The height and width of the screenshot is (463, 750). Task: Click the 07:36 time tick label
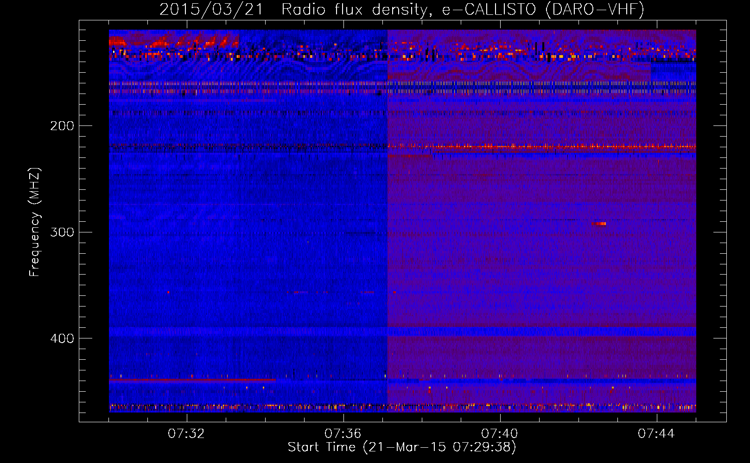(343, 434)
